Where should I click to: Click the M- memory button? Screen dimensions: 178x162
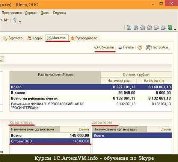pyautogui.click(x=6, y=20)
